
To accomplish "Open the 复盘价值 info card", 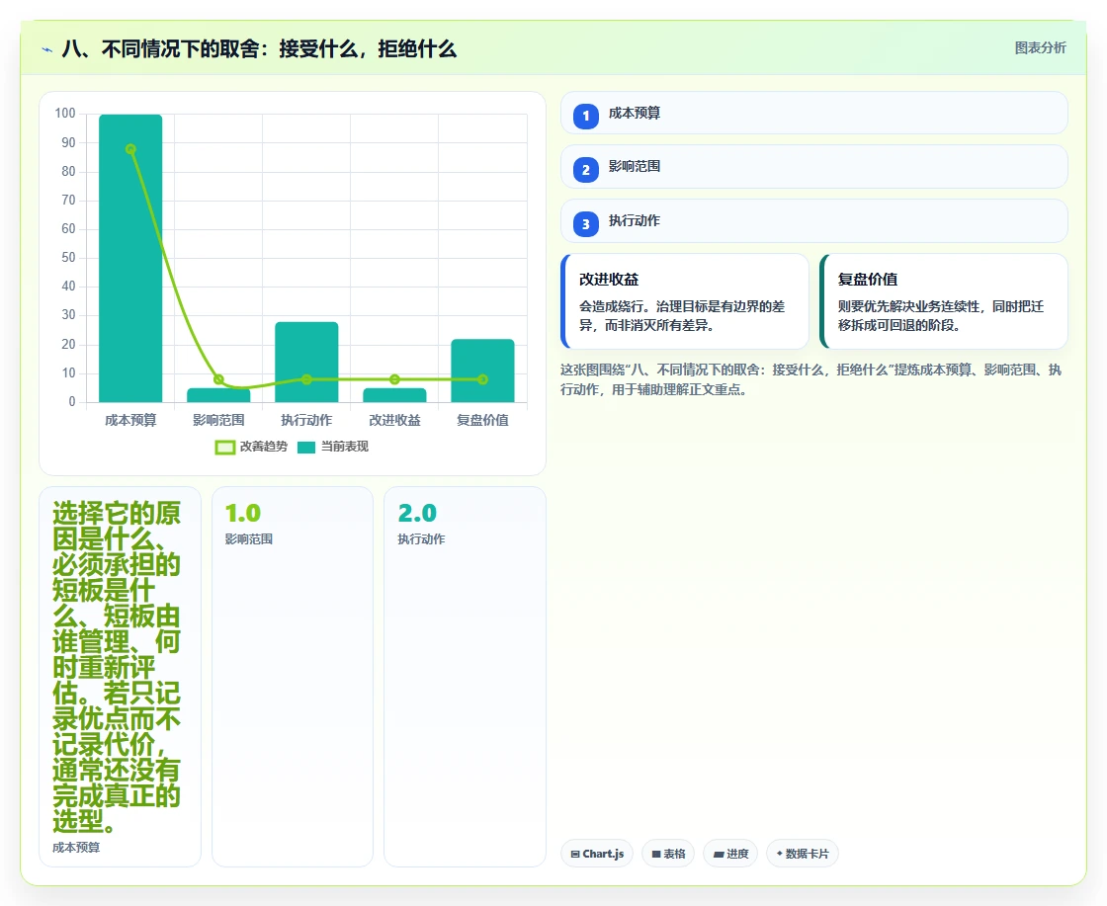I will pyautogui.click(x=943, y=301).
